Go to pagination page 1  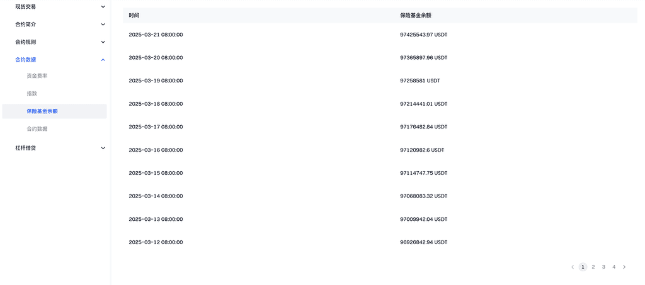[x=583, y=267]
